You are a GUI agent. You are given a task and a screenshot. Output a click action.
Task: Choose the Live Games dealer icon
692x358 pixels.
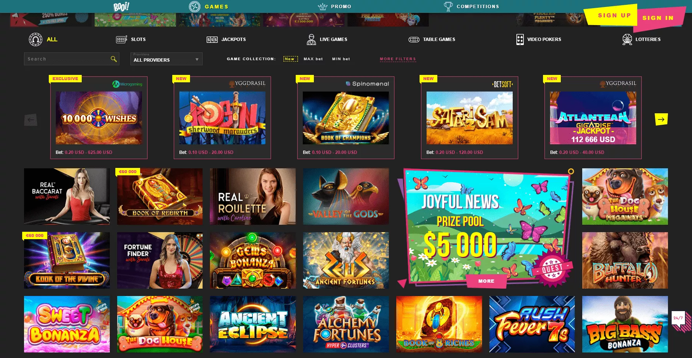point(311,39)
